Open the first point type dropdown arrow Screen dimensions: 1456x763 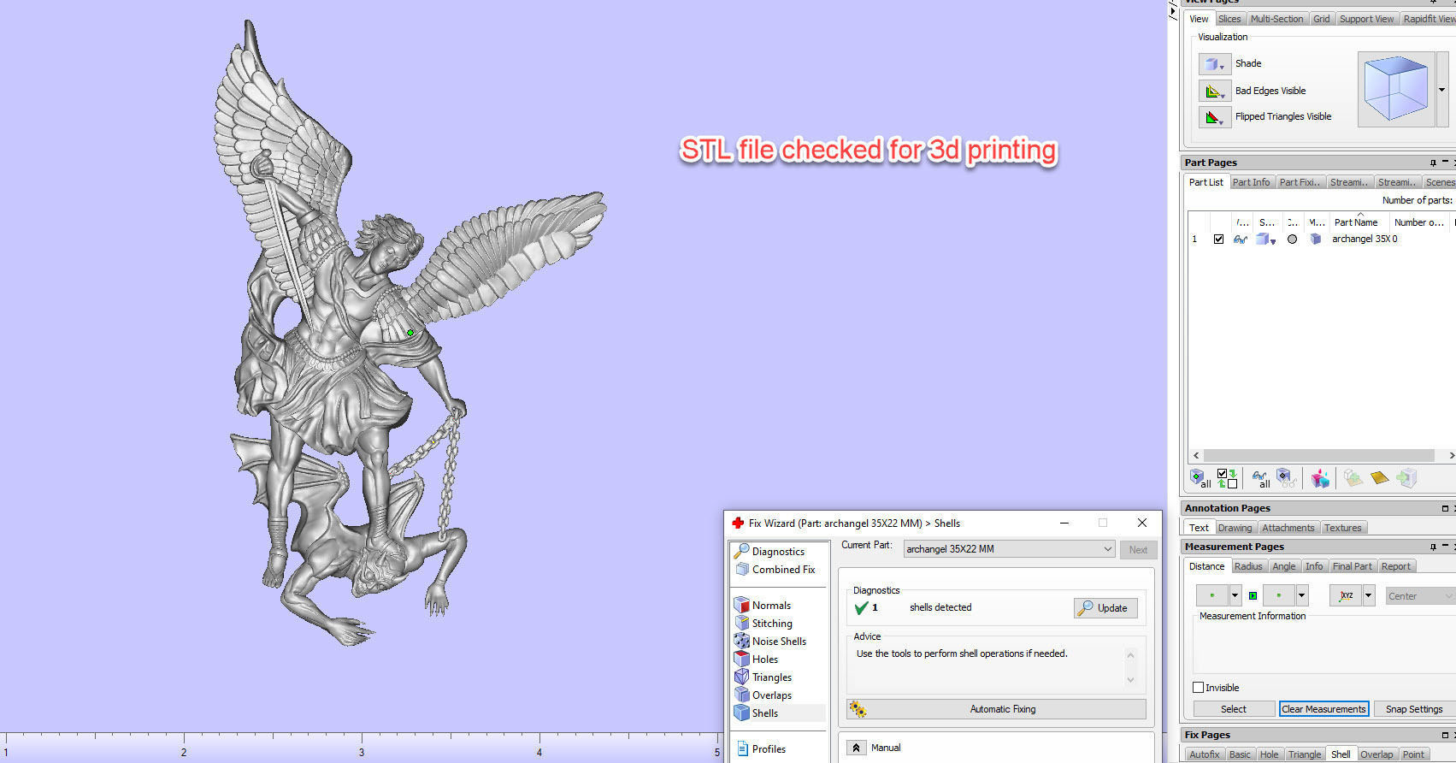tap(1235, 595)
